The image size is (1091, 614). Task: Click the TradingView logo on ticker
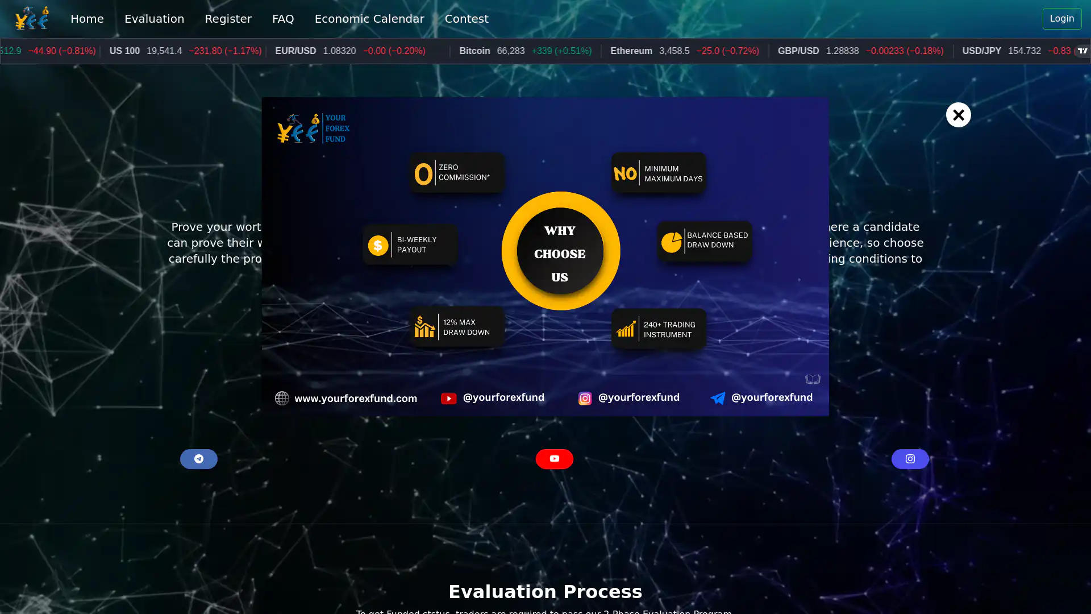(1082, 51)
